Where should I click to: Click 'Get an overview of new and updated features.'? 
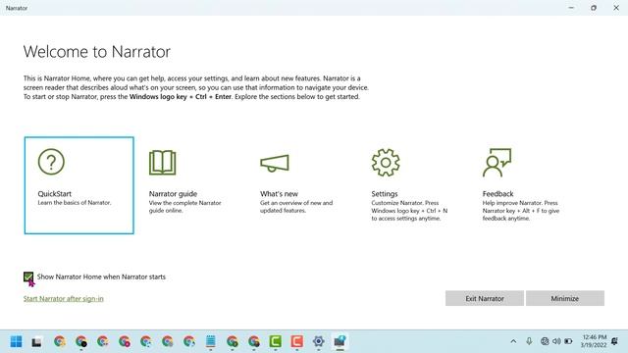(296, 207)
